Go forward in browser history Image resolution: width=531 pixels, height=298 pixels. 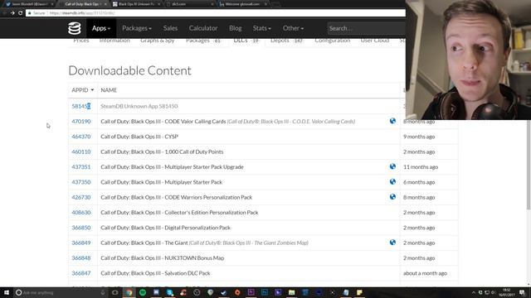click(x=12, y=13)
